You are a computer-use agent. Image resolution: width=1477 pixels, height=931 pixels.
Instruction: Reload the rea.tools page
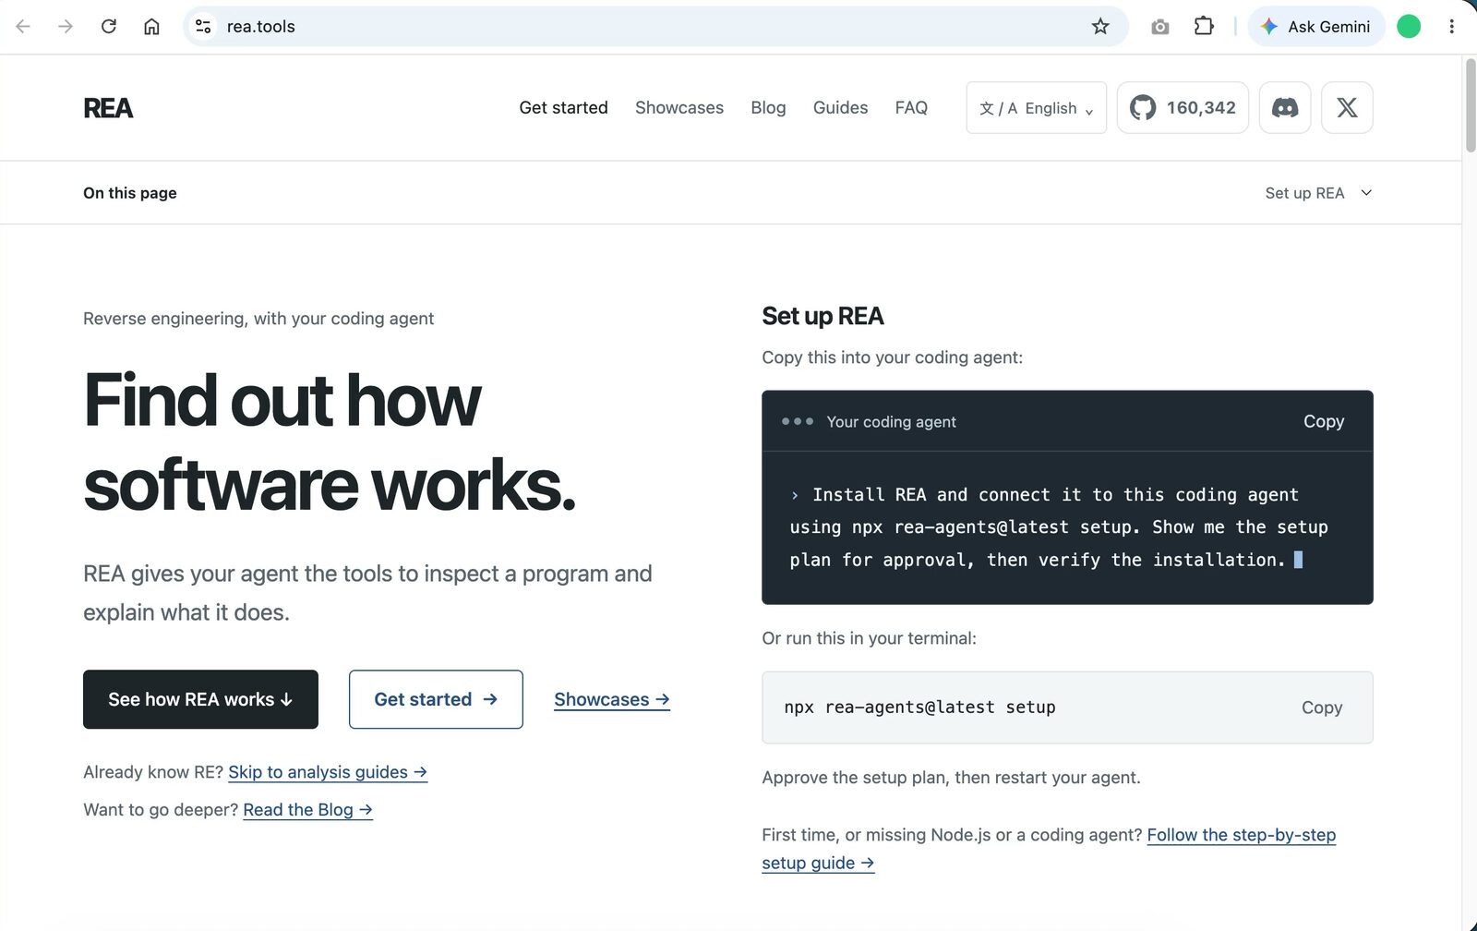tap(109, 27)
